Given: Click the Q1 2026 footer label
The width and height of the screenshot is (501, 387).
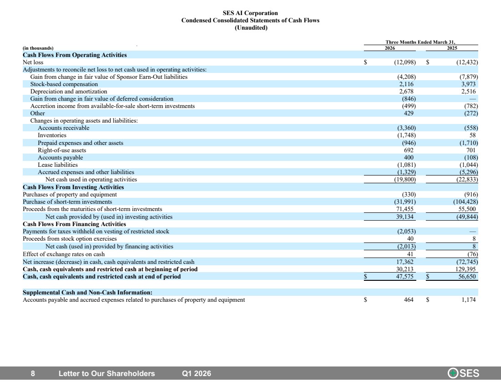Looking at the screenshot, I should click(x=196, y=374).
